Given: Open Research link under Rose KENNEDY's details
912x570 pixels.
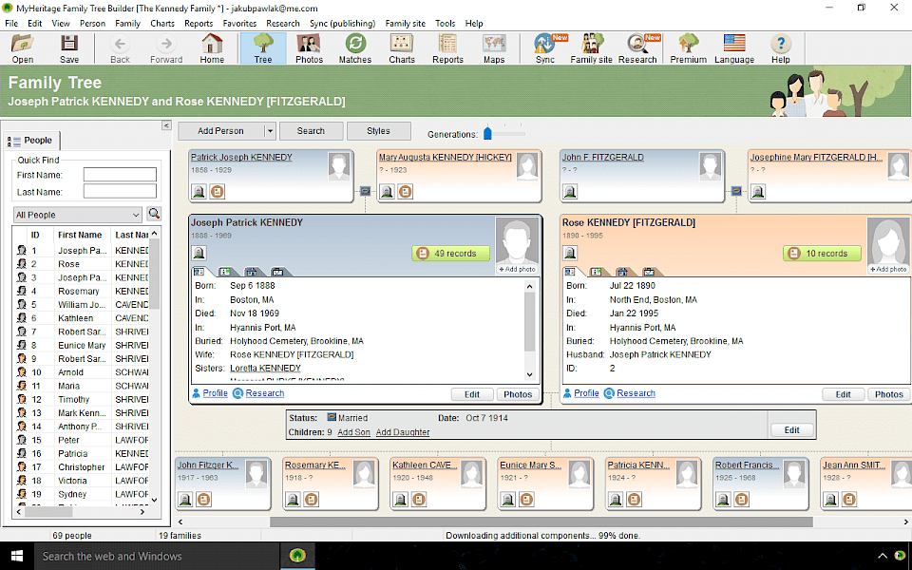Looking at the screenshot, I should 636,393.
